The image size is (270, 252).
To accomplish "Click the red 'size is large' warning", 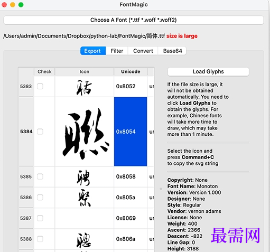I will (182, 36).
